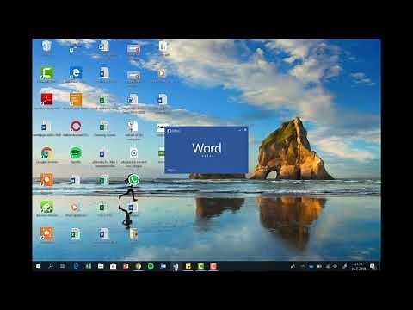Switch to red Camtasia Recorder taskbar icon
The image size is (413, 310).
213,266
